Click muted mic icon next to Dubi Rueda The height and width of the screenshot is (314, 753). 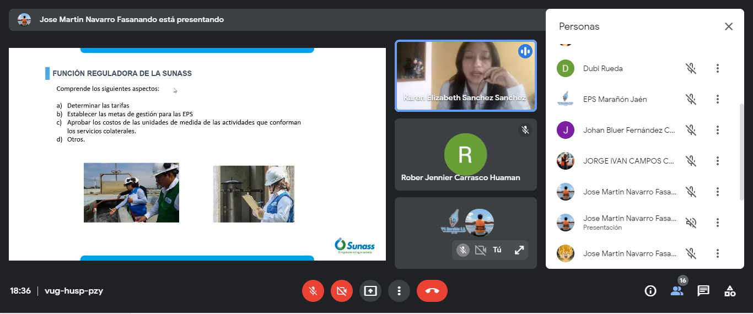click(691, 68)
